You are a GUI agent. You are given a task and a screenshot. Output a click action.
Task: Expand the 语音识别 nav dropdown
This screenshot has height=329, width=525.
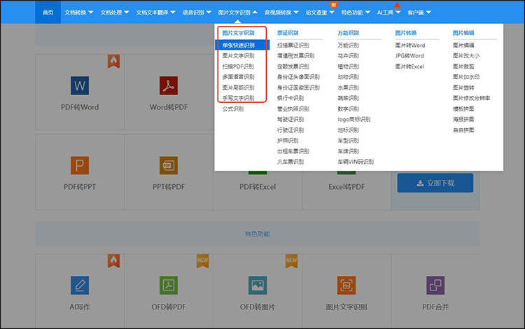[197, 13]
